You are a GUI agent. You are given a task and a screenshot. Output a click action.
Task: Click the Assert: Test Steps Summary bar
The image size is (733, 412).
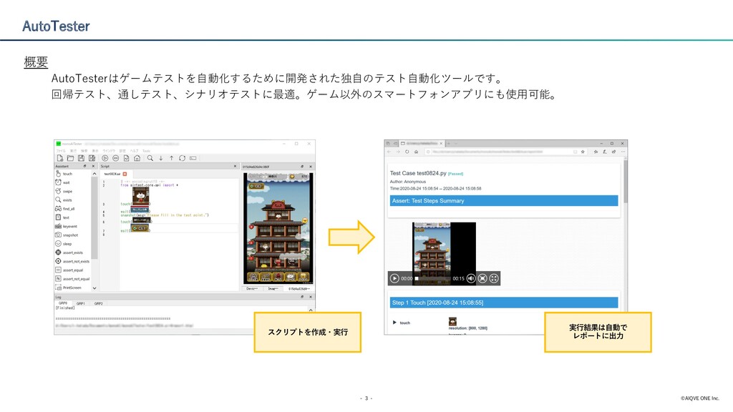click(504, 200)
